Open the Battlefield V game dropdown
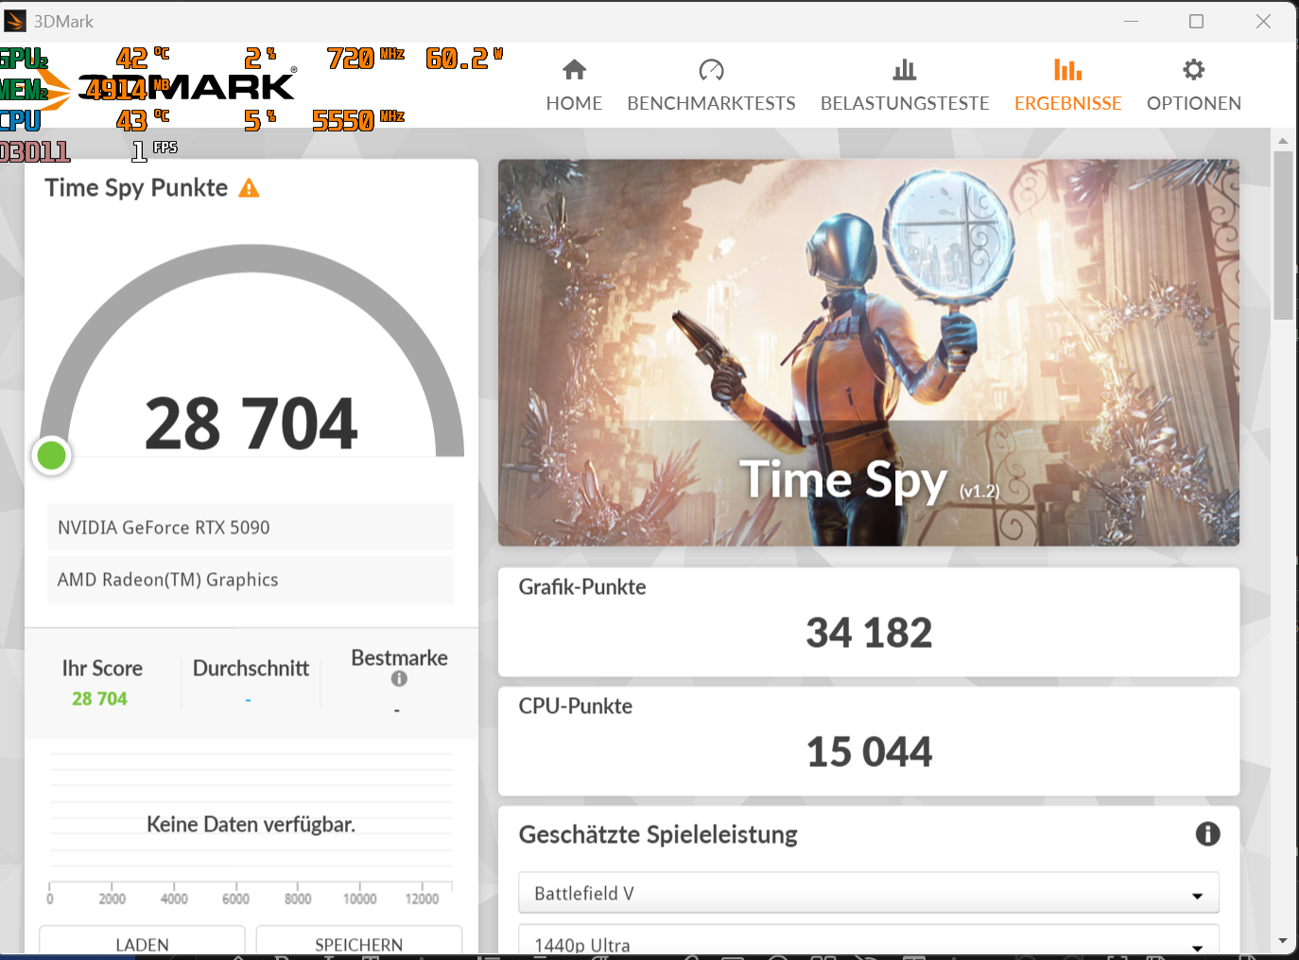 867,892
